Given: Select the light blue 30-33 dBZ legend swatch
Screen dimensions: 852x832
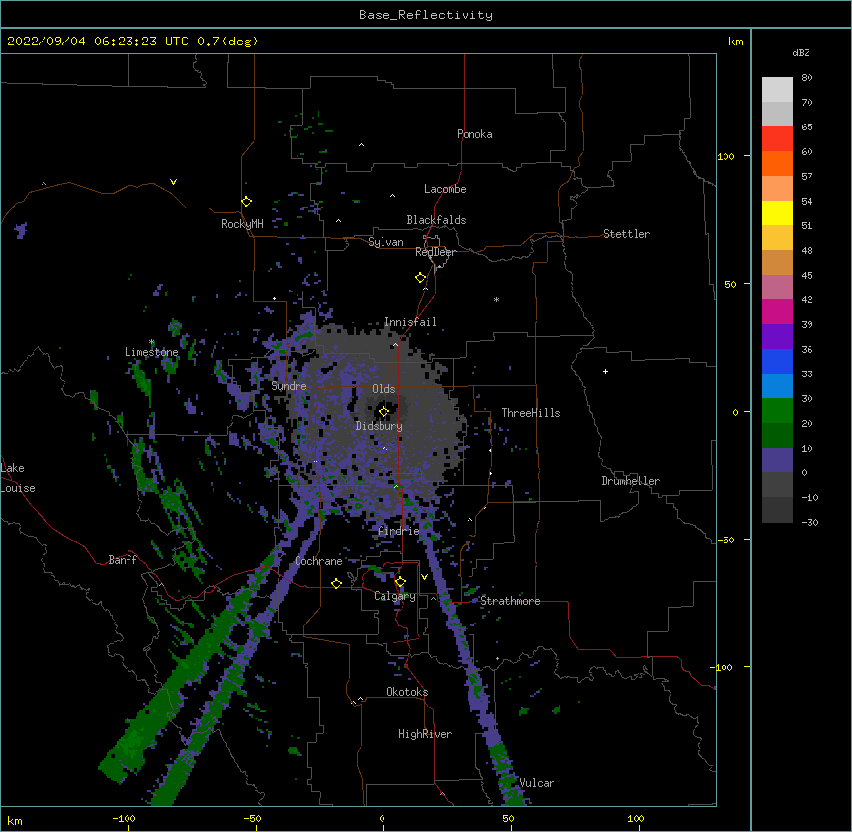Looking at the screenshot, I should coord(777,386).
